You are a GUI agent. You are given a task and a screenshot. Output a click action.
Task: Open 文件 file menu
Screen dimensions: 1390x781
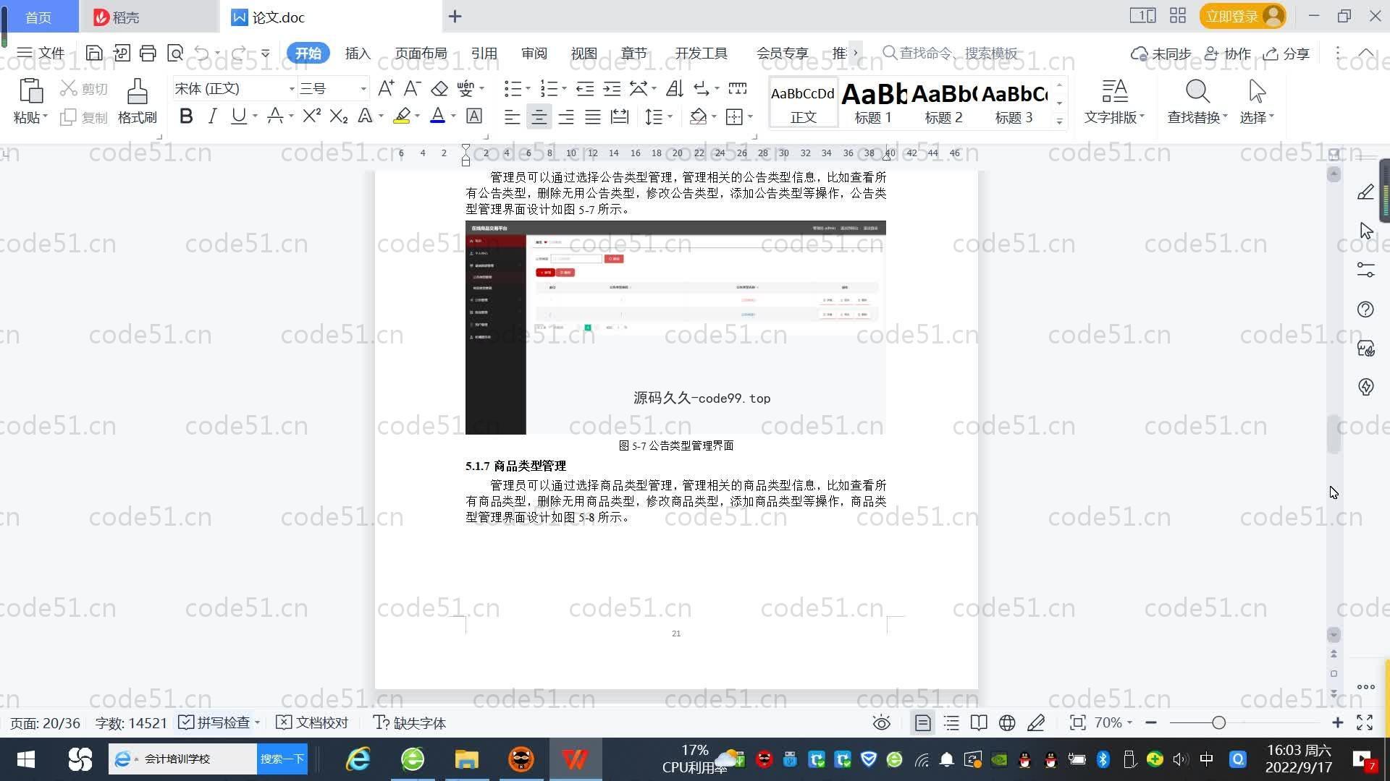tap(41, 53)
